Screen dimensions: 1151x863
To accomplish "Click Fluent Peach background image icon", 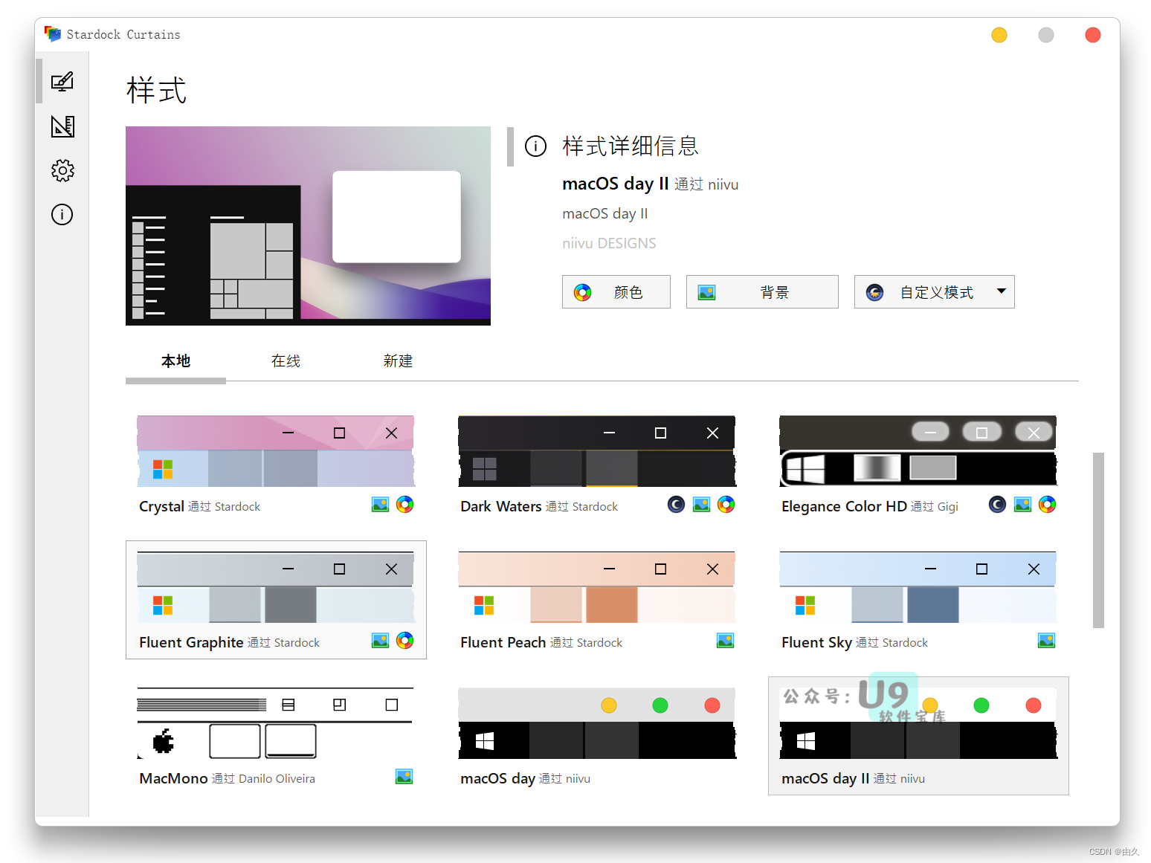I will pyautogui.click(x=725, y=641).
